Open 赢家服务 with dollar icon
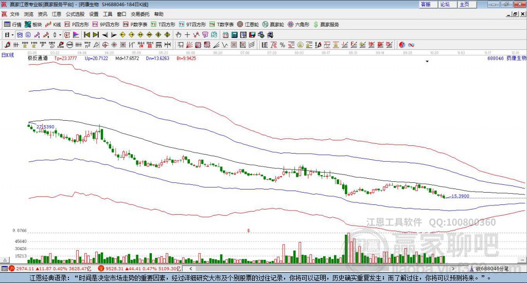The image size is (527, 283). pos(326,25)
